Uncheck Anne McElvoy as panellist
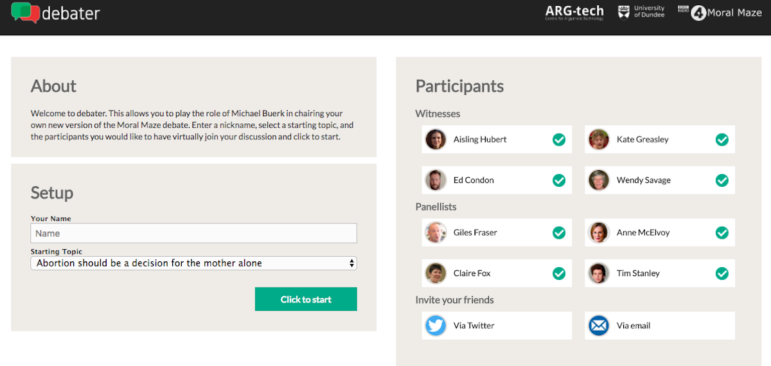Screen dimensions: 771x366 click(722, 232)
